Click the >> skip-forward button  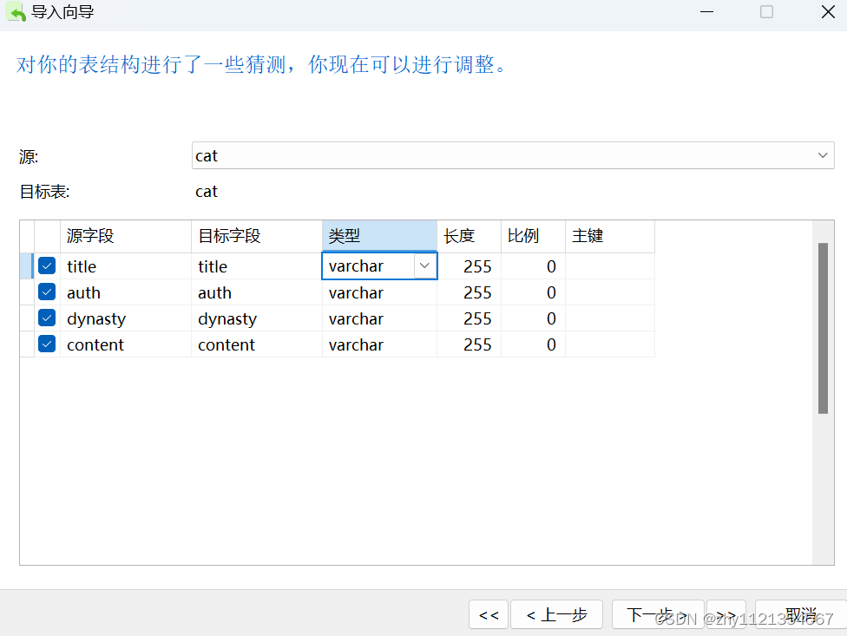(726, 614)
